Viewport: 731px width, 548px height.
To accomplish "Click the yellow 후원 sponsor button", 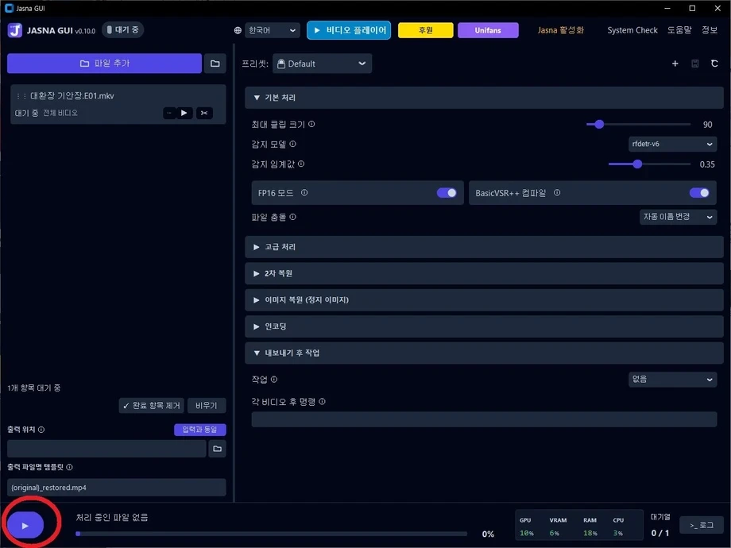I will 426,30.
